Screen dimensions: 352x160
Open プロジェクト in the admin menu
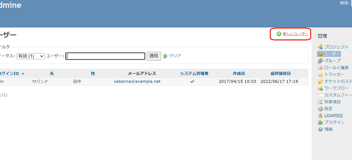click(x=337, y=47)
